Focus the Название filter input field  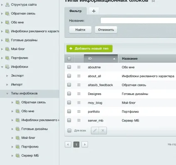click(x=138, y=20)
